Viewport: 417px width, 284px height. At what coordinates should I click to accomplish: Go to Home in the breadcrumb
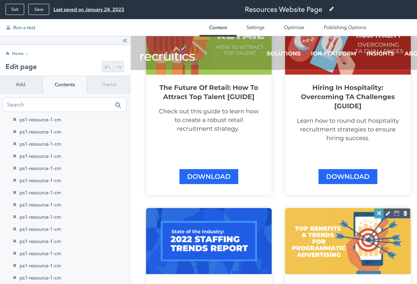(17, 53)
